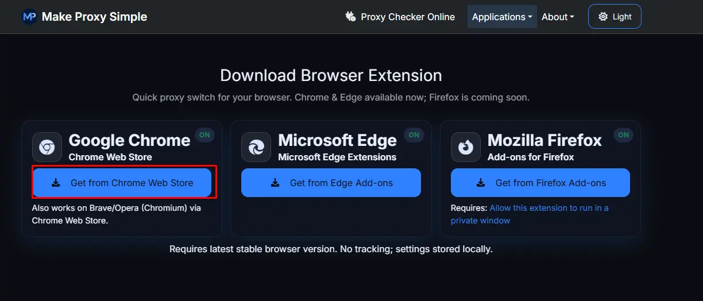Image resolution: width=703 pixels, height=301 pixels.
Task: Click download icon on Chrome Web Store button
Action: pos(56,183)
